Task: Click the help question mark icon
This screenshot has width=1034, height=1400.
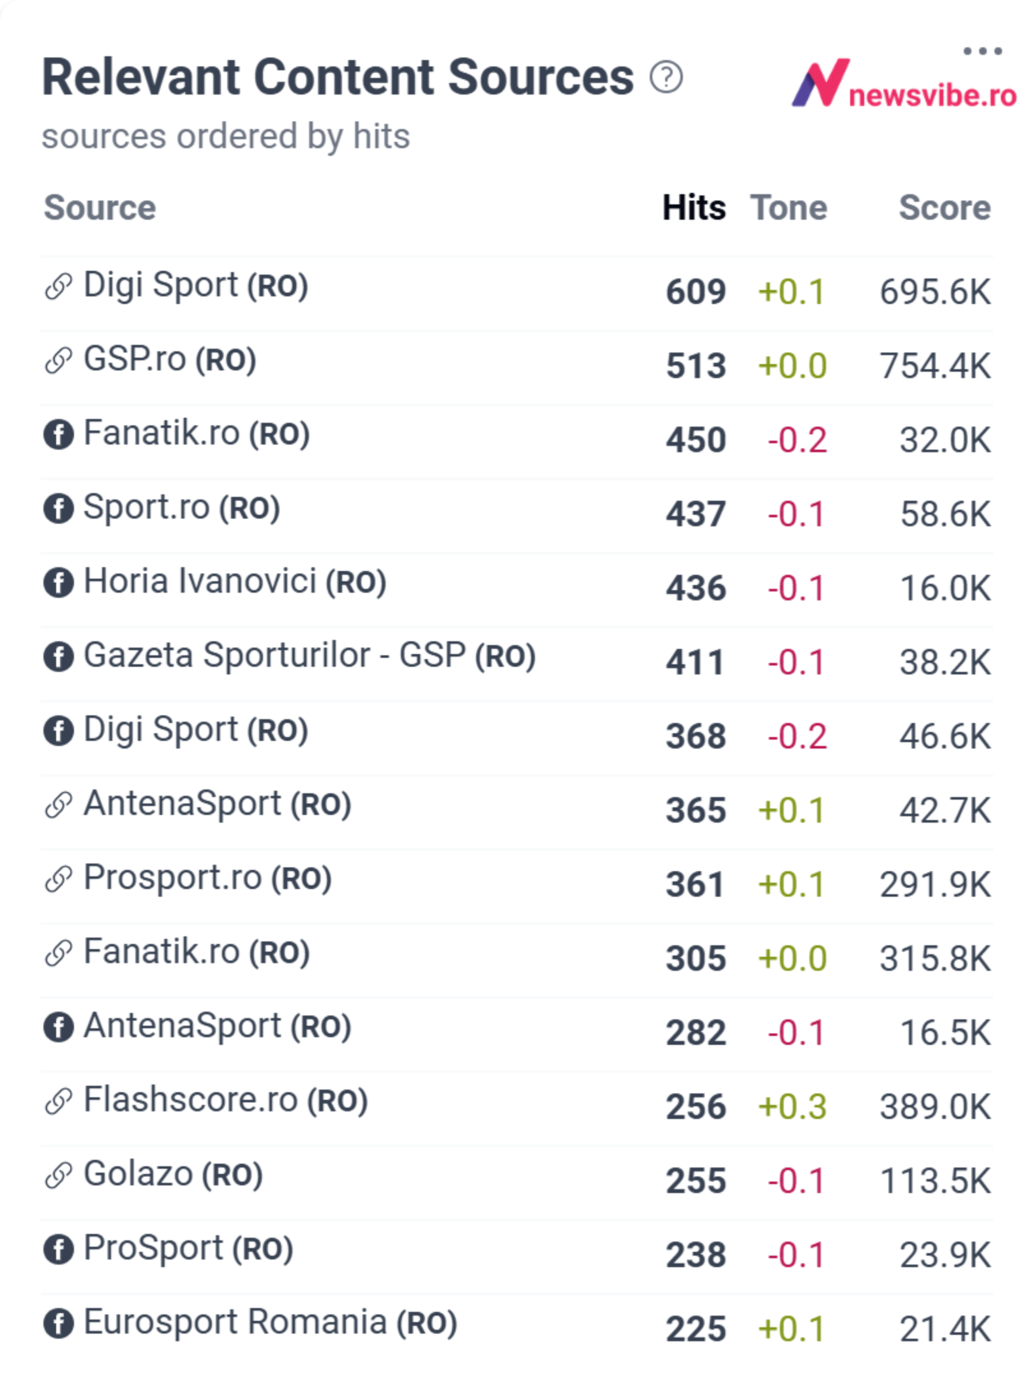Action: coord(666,78)
